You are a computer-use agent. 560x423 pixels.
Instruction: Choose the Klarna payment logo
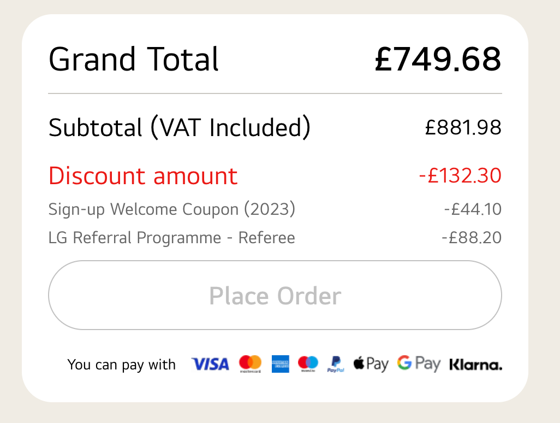point(475,365)
